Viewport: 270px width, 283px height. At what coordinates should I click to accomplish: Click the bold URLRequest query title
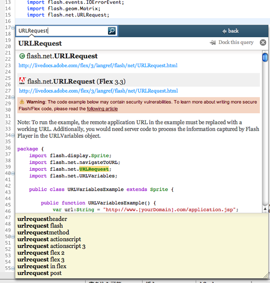[40, 43]
